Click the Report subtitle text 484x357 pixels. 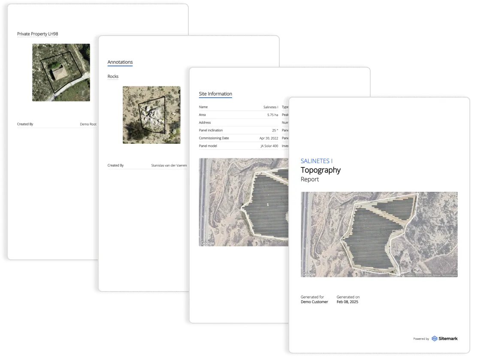tap(310, 179)
